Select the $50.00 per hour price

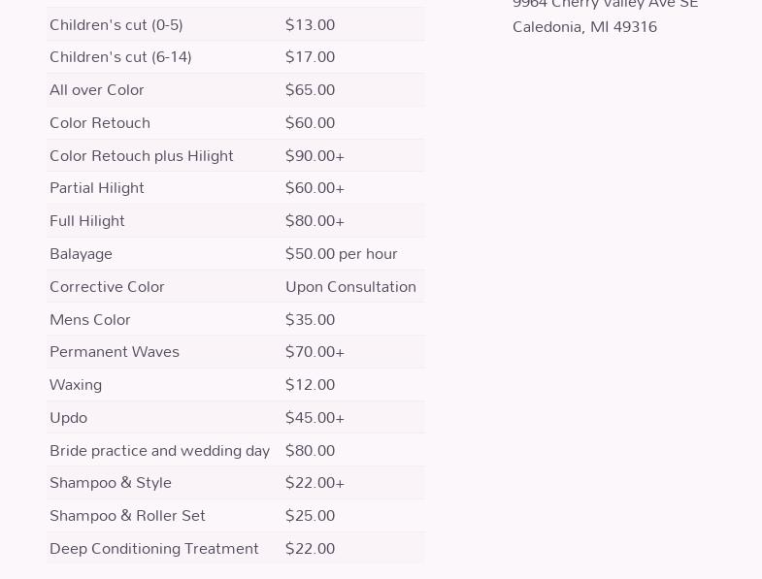[x=342, y=254]
